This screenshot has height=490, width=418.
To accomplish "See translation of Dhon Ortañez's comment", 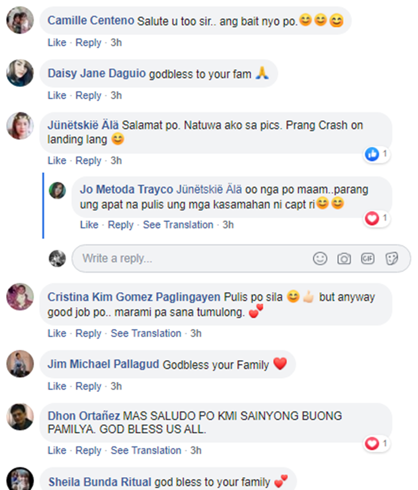I will (146, 450).
